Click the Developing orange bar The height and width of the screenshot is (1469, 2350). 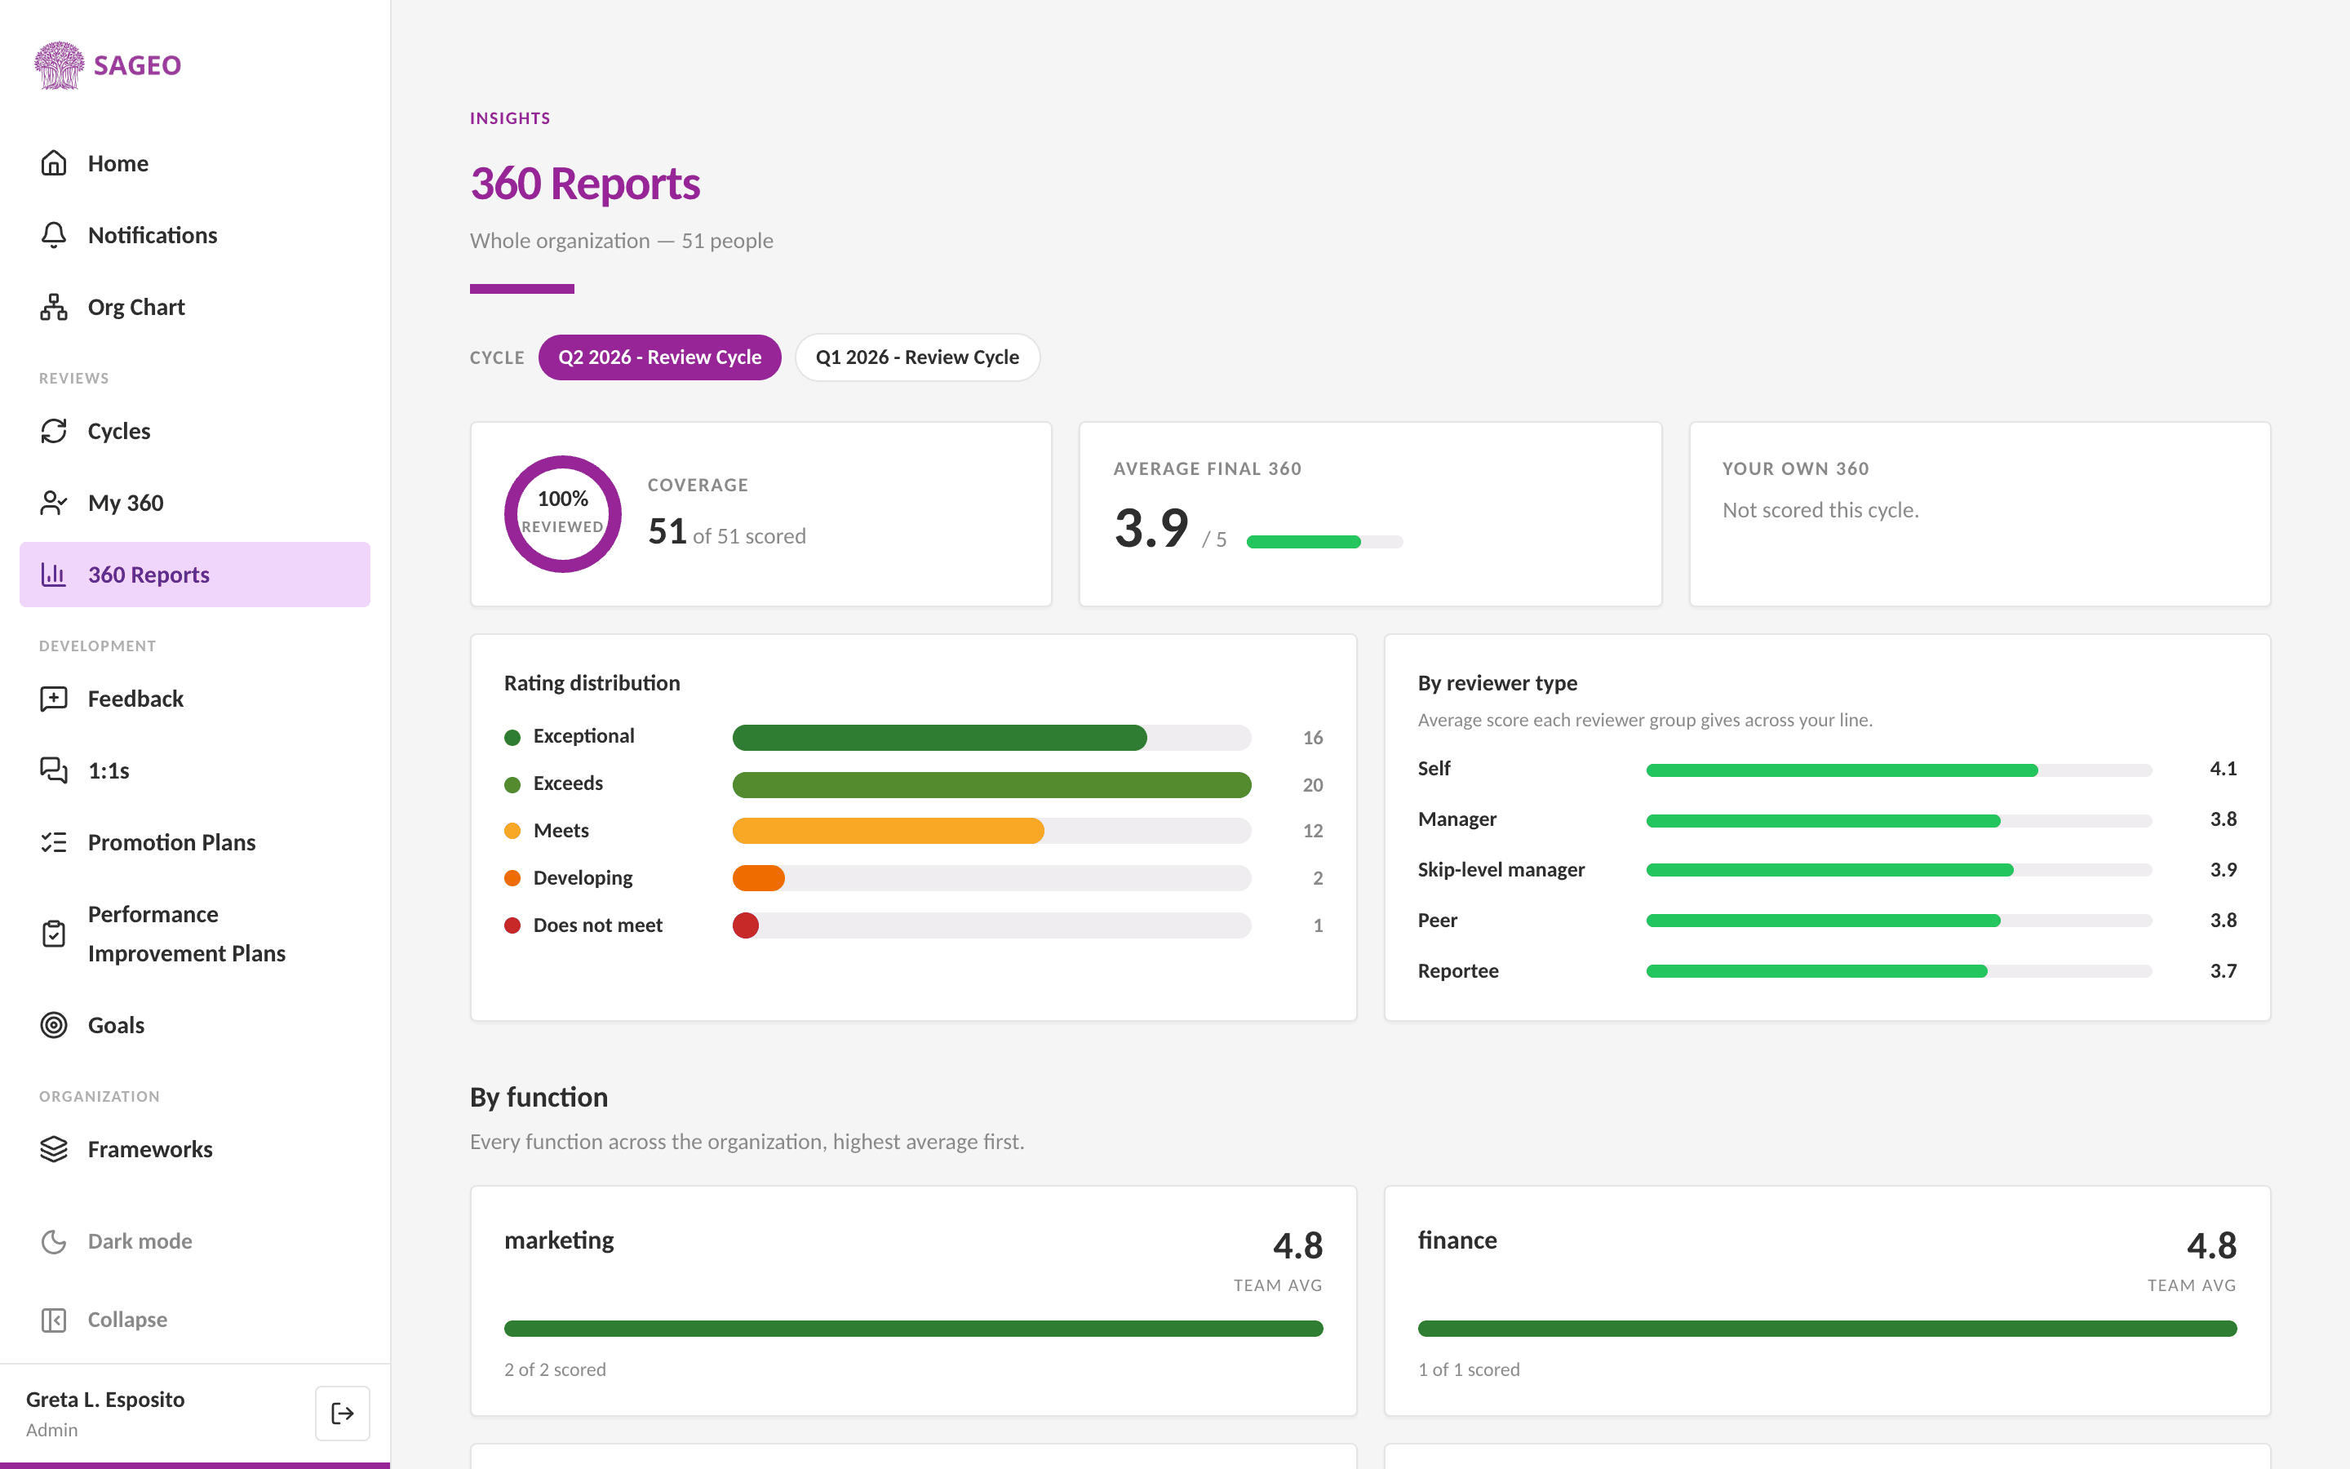click(758, 878)
